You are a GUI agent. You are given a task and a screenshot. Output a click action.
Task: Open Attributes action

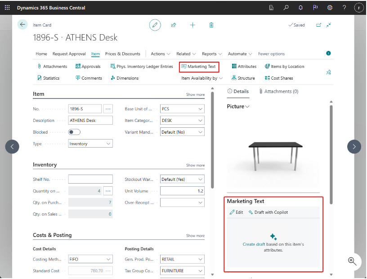(x=244, y=67)
